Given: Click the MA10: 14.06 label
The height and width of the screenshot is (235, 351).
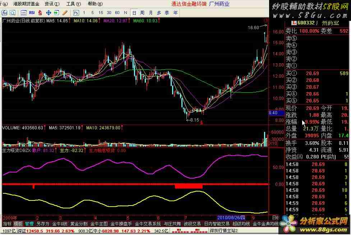Looking at the screenshot, I should (x=86, y=21).
